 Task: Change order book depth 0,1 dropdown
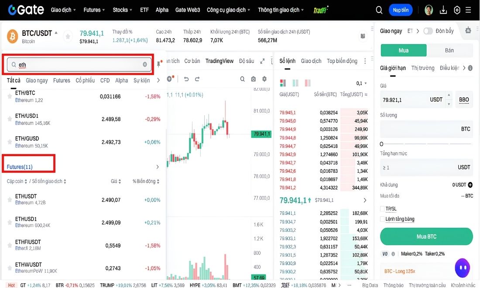[x=362, y=83]
